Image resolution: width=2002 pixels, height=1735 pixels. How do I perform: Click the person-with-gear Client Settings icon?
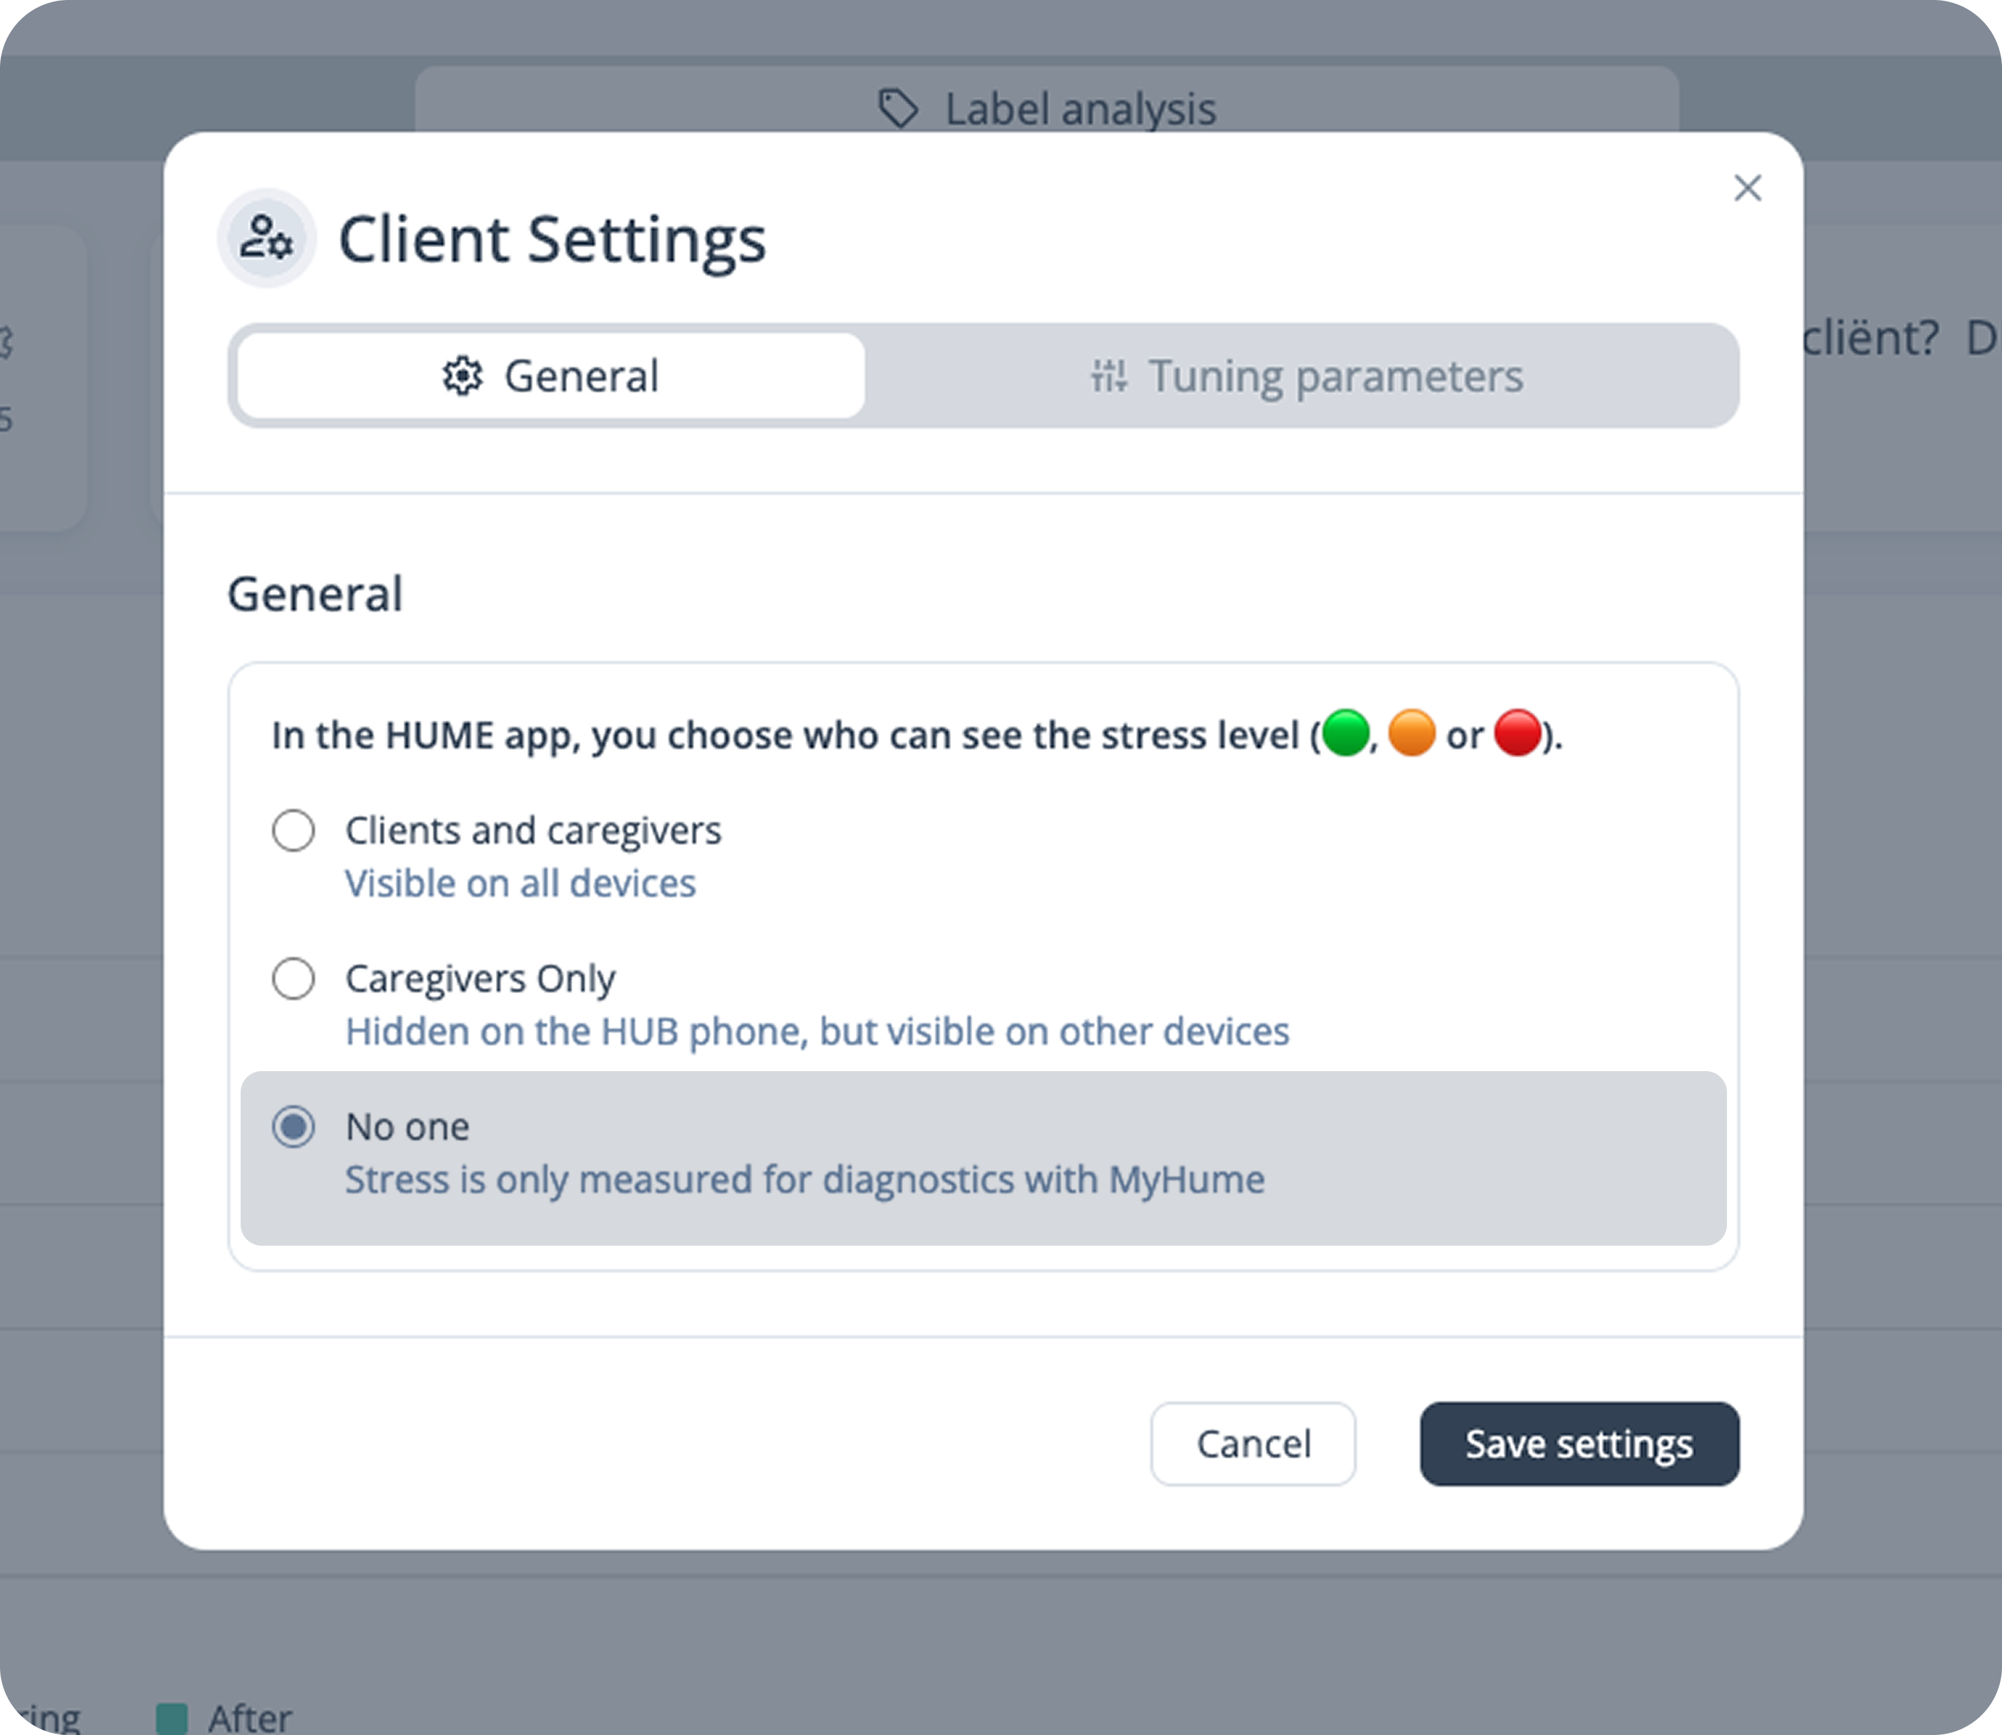click(x=265, y=238)
